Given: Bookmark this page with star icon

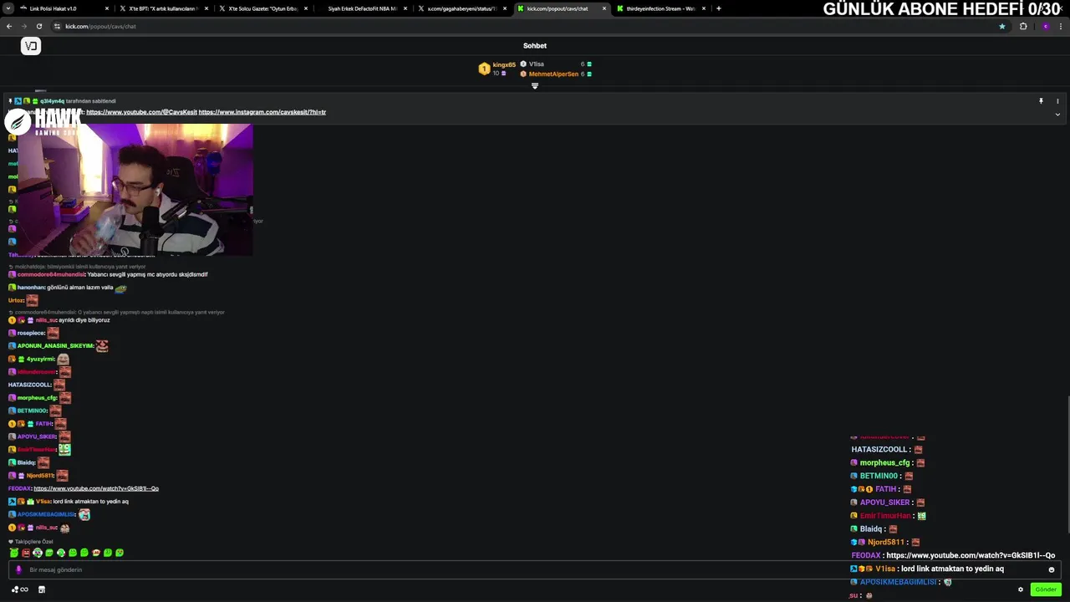Looking at the screenshot, I should (1002, 26).
